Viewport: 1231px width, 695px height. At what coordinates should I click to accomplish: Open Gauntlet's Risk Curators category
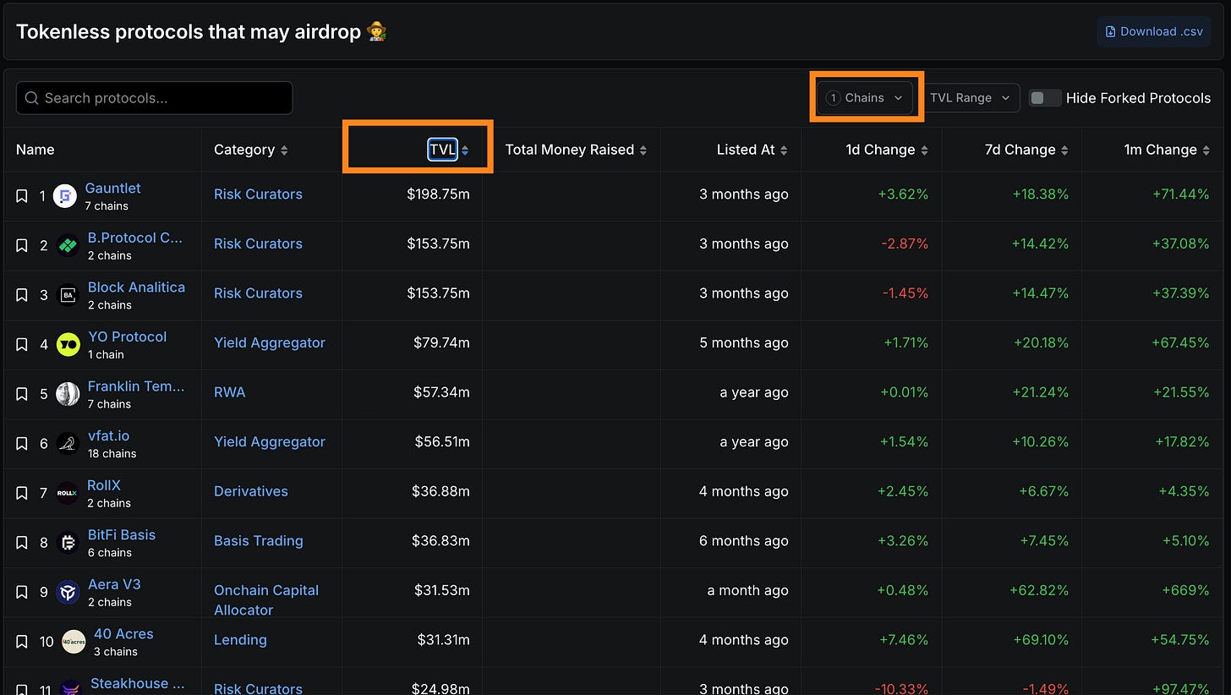tap(258, 194)
